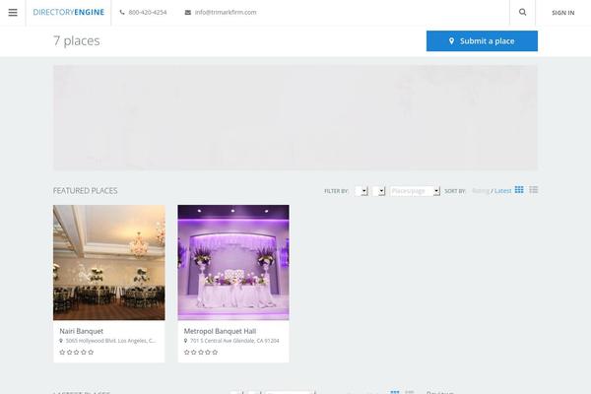Screen dimensions: 591x394
Task: Click the 7 places heading
Action: 77,40
